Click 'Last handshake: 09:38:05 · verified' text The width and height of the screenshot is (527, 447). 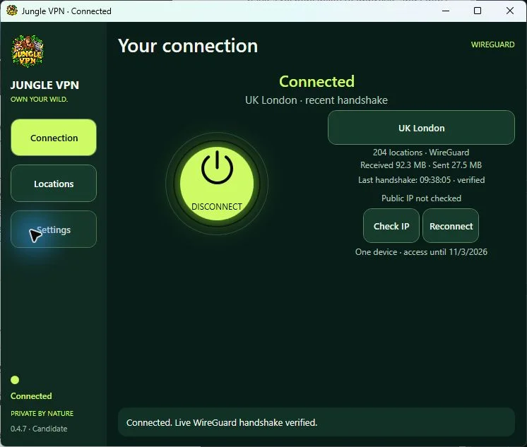pos(421,180)
